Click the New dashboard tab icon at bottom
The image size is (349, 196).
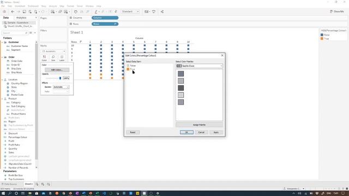43,184
